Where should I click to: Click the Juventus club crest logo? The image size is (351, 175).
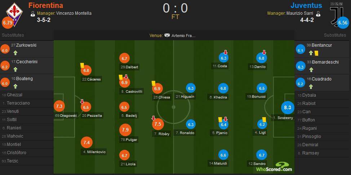click(337, 14)
